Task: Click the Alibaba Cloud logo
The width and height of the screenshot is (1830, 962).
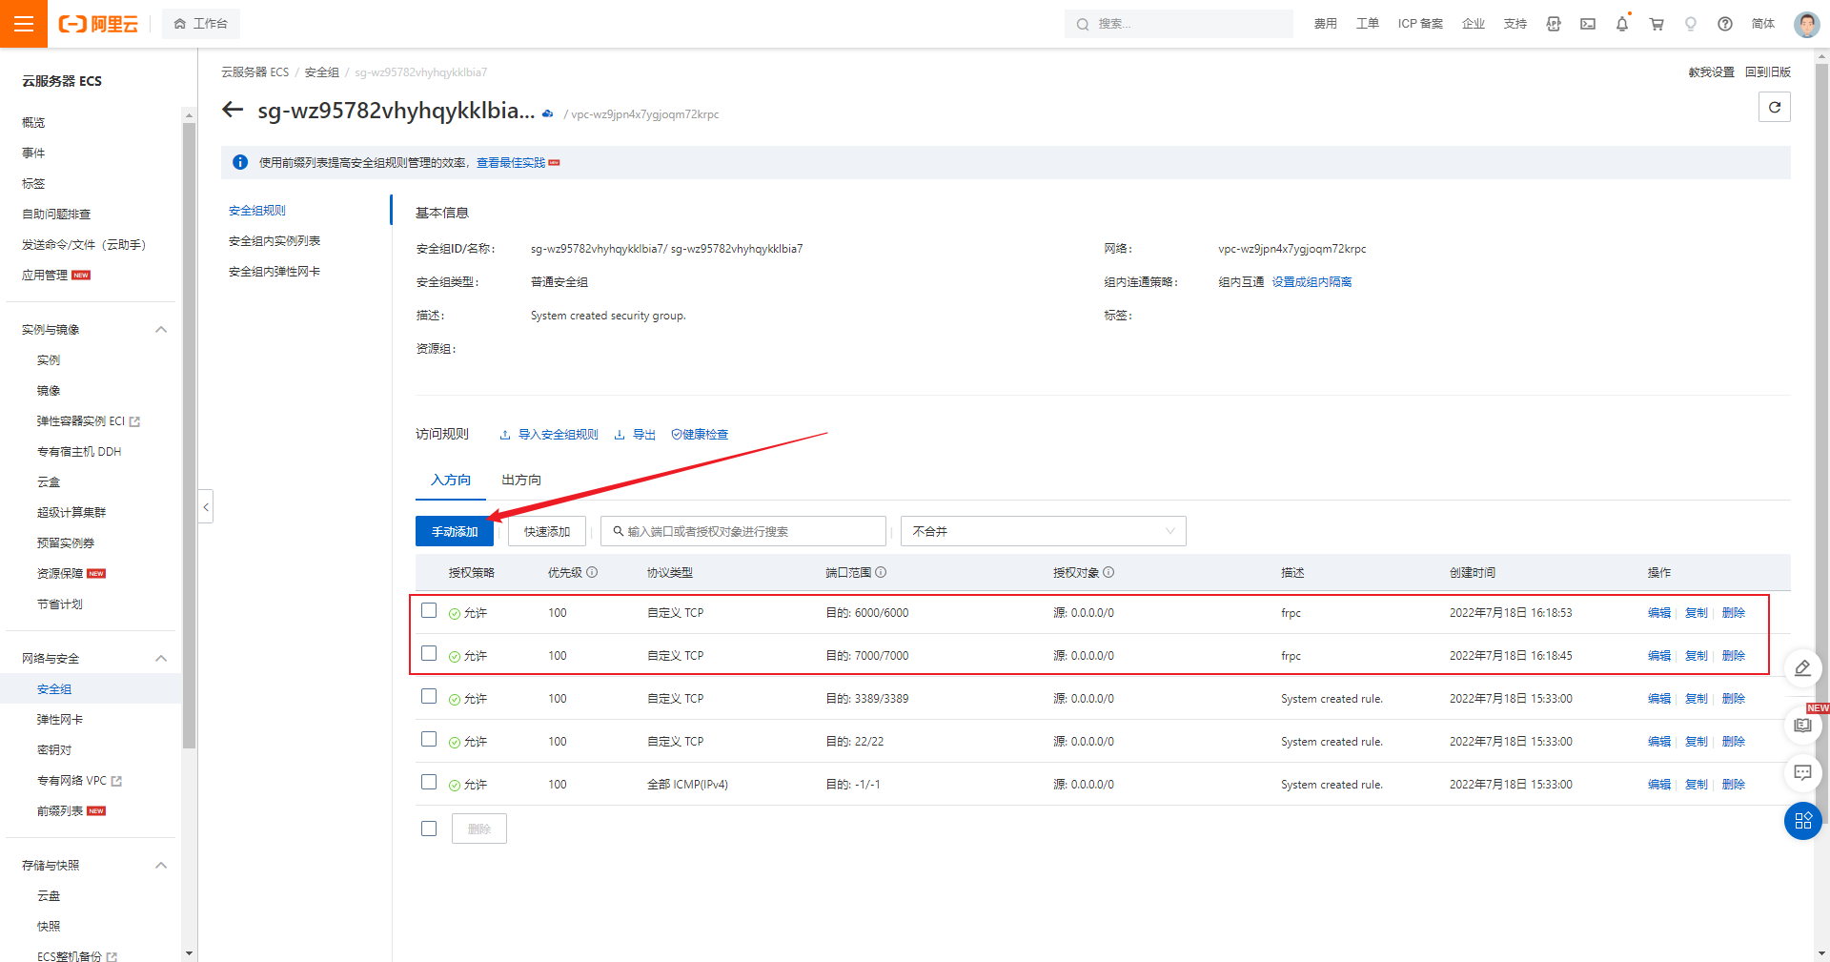Action: coord(98,24)
